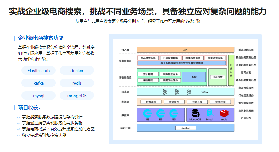Select the mongoDB tag pill
The image size is (279, 152).
77,96
